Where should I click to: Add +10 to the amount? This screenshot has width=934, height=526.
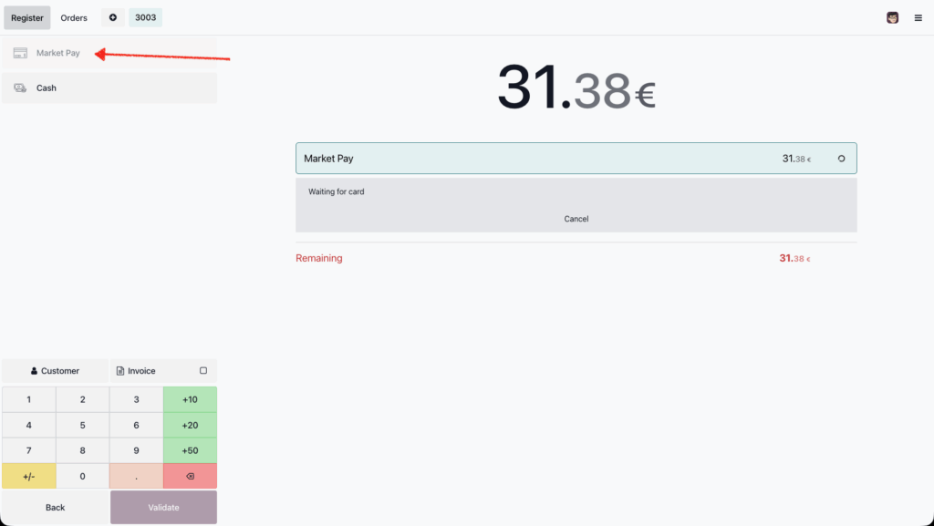tap(190, 400)
